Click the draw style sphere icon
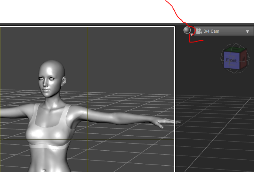This screenshot has height=172, width=254. [187, 30]
